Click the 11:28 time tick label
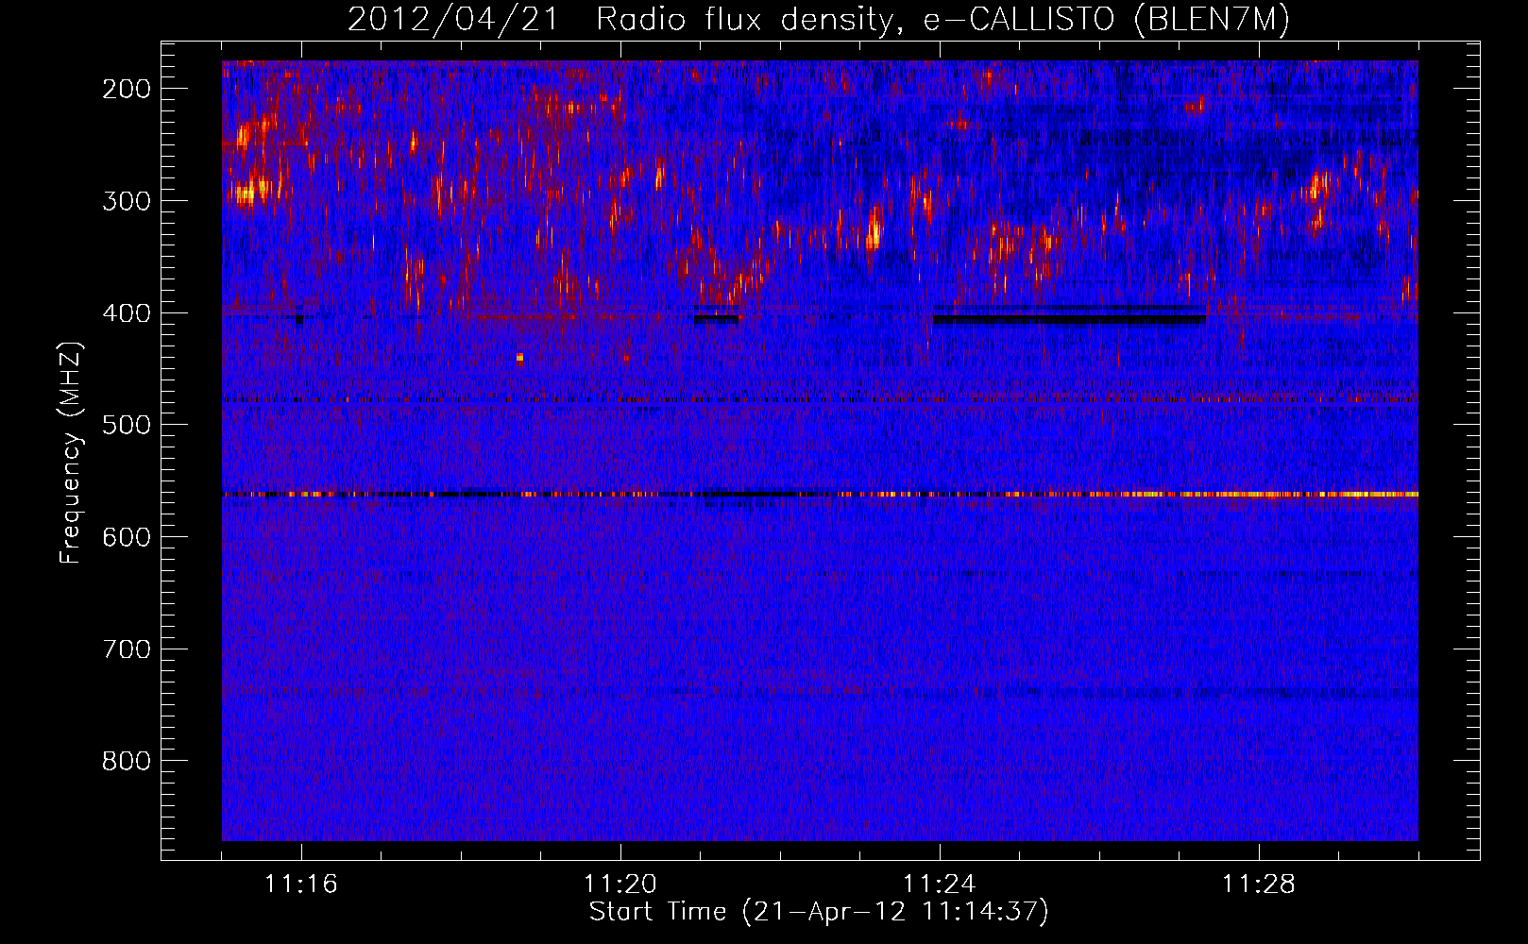Image resolution: width=1528 pixels, height=944 pixels. tap(1259, 885)
